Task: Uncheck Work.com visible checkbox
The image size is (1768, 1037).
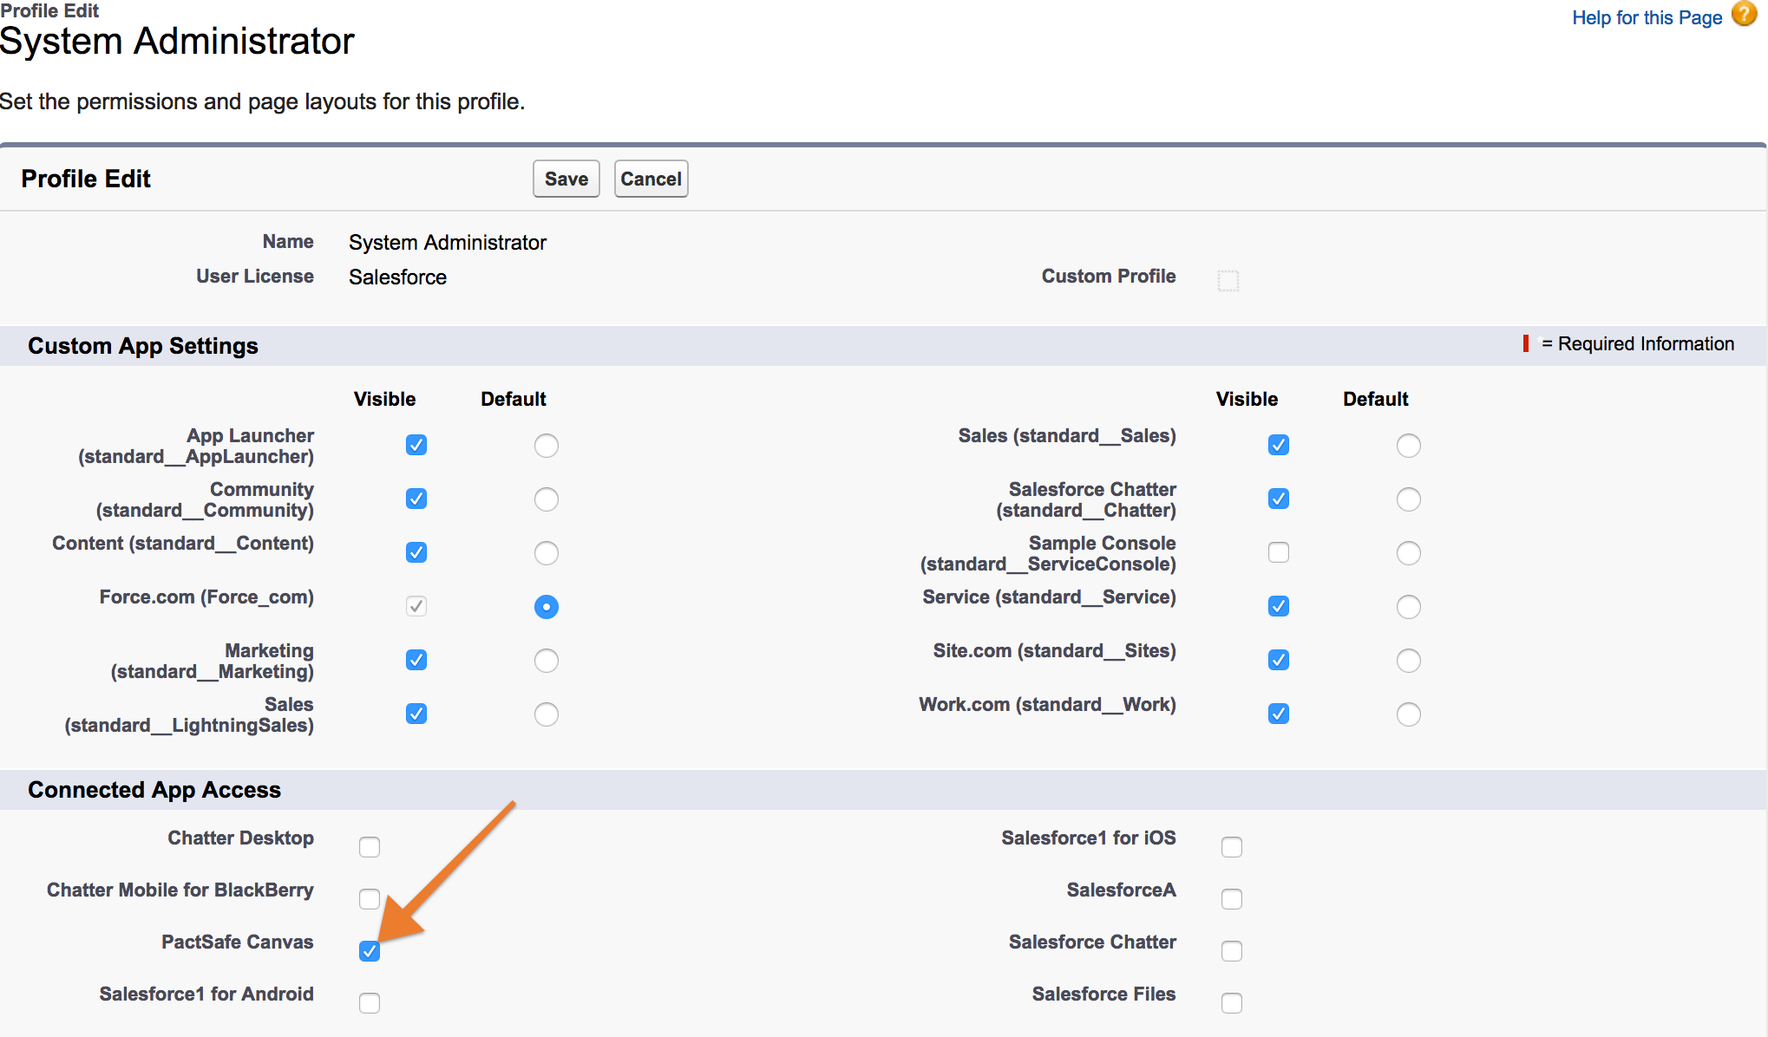Action: click(1279, 714)
